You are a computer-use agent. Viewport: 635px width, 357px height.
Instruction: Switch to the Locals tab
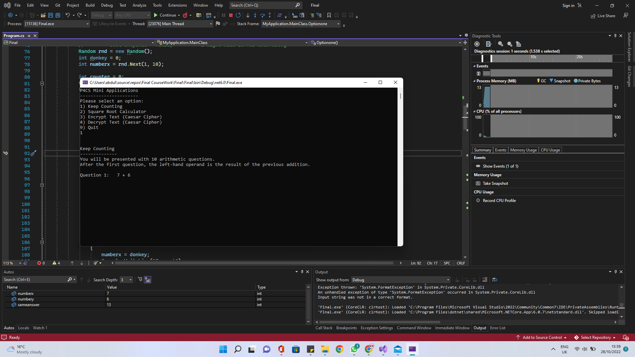[x=23, y=328]
